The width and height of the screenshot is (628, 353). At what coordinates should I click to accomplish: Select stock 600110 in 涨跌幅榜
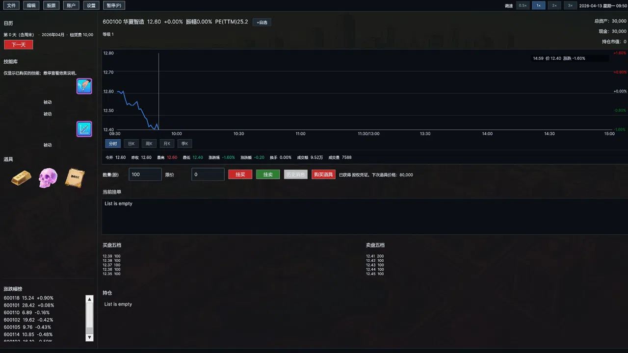[x=26, y=312]
